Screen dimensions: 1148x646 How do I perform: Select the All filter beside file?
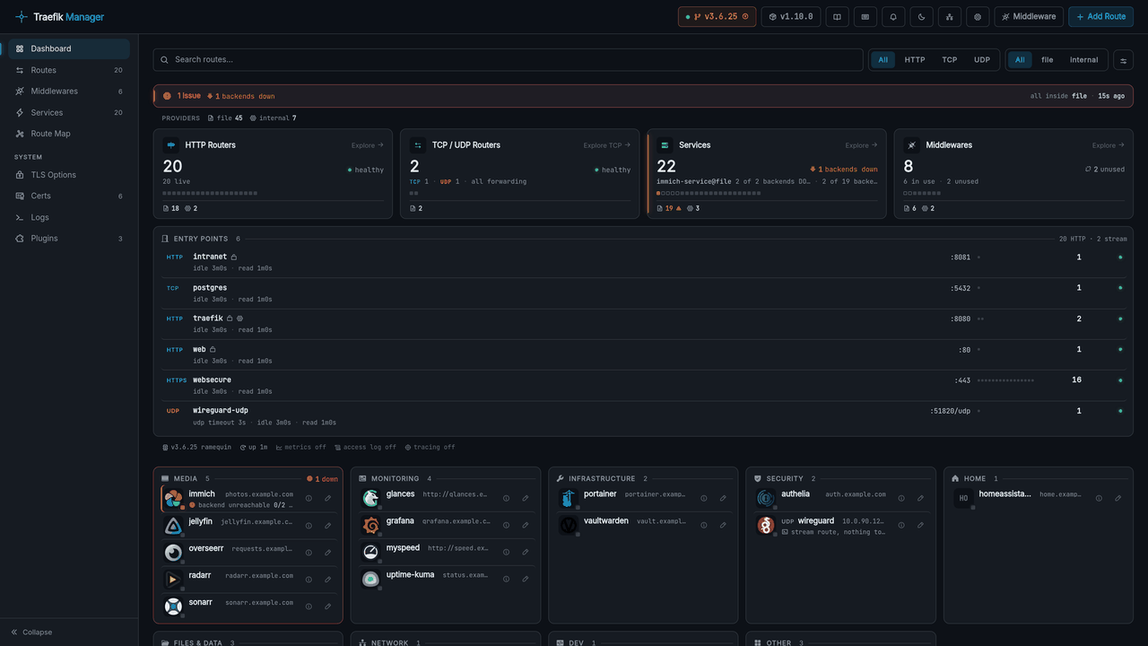click(1020, 60)
